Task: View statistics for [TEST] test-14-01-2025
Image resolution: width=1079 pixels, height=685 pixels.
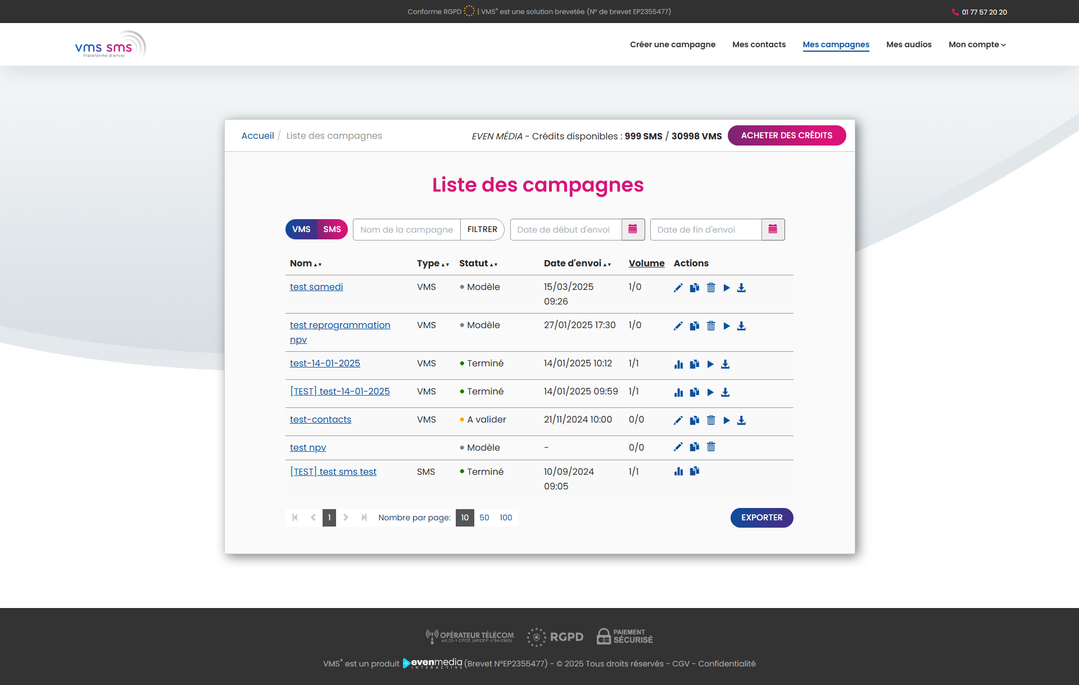Action: point(678,392)
